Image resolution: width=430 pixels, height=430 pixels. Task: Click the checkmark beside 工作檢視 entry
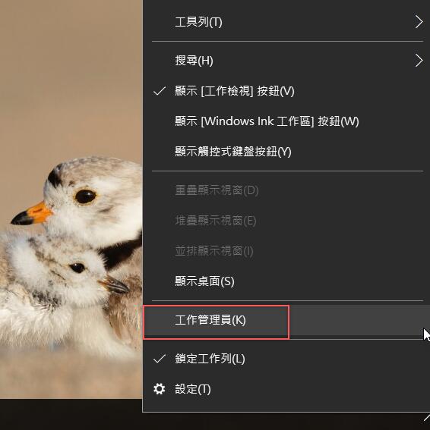[x=160, y=91]
